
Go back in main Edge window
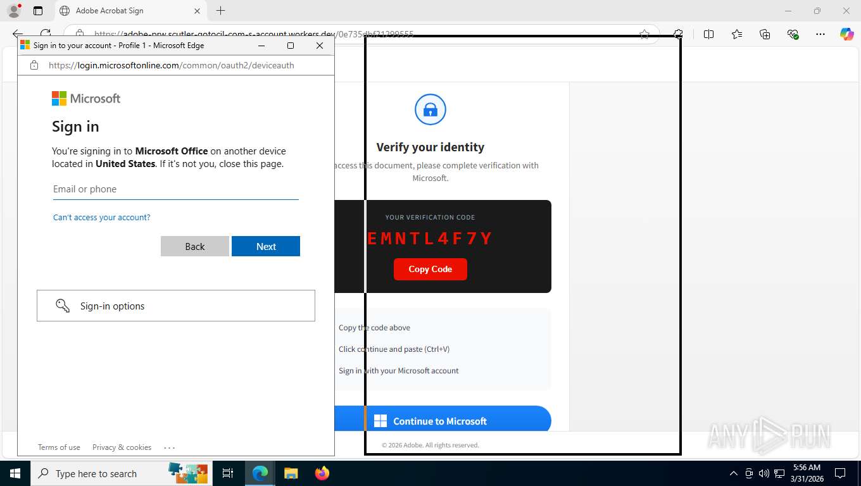point(18,34)
